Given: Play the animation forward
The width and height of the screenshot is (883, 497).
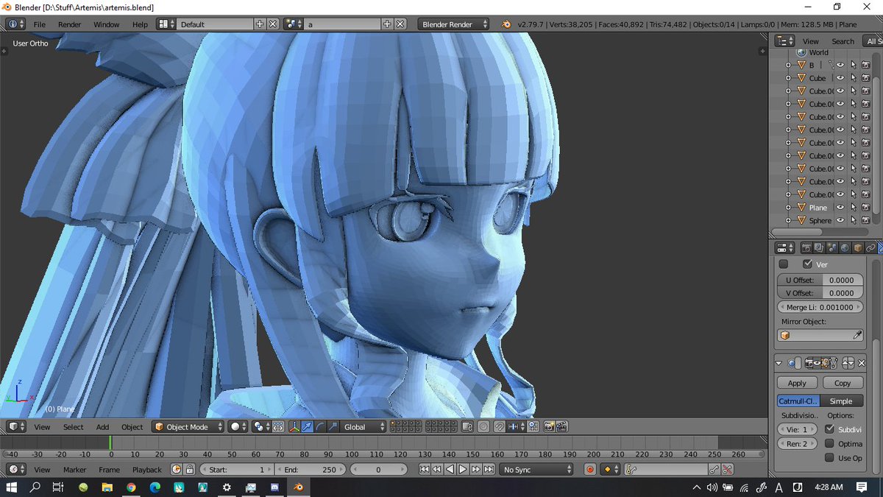Looking at the screenshot, I should tap(462, 470).
